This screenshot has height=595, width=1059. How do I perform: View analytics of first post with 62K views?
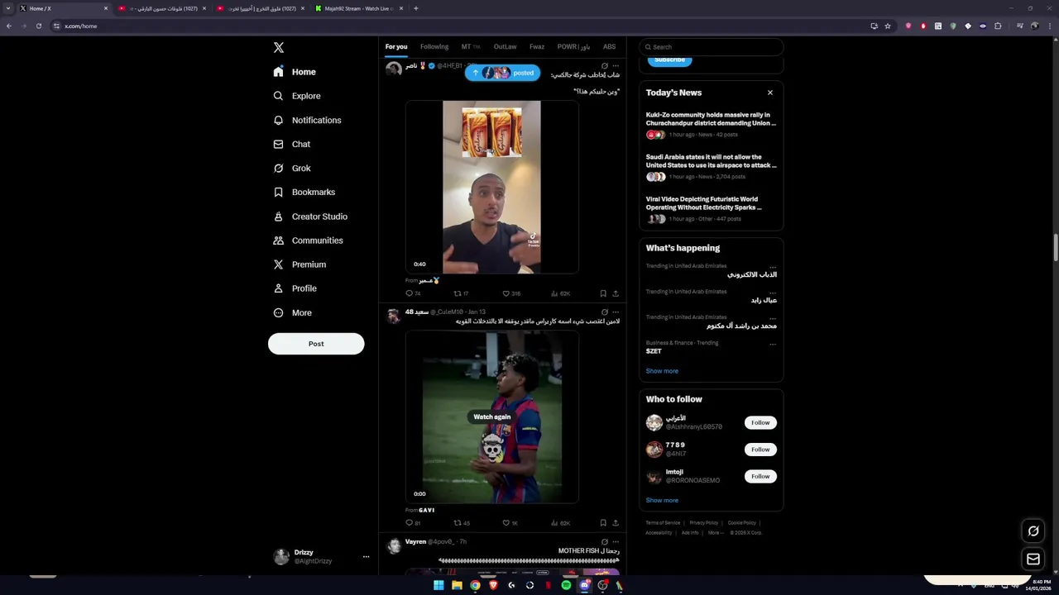click(560, 293)
